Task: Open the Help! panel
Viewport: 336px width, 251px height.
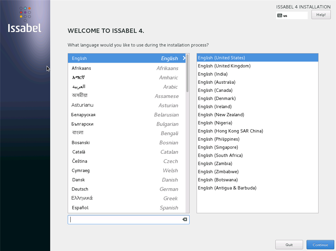Action: pos(321,14)
